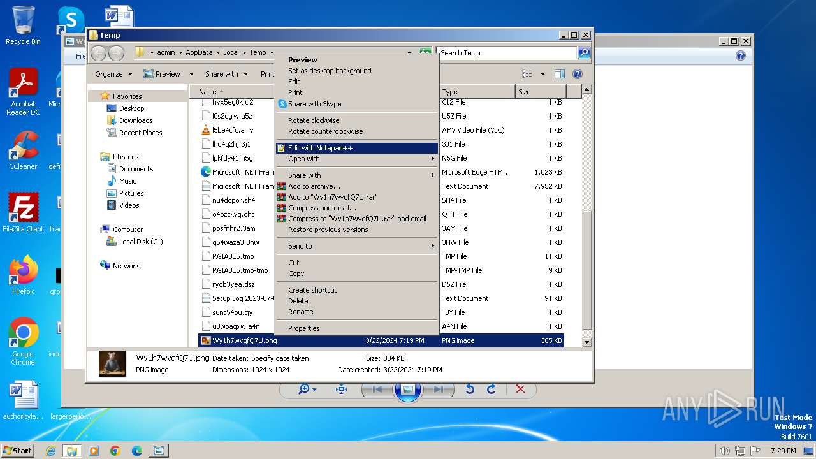Viewport: 816px width, 459px height.
Task: Click the search magnifier button
Action: 583,53
